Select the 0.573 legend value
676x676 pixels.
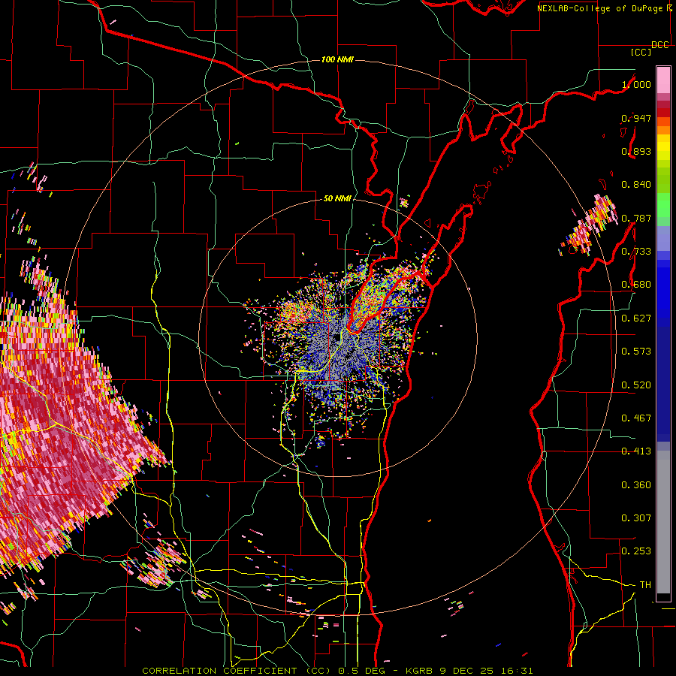click(636, 351)
